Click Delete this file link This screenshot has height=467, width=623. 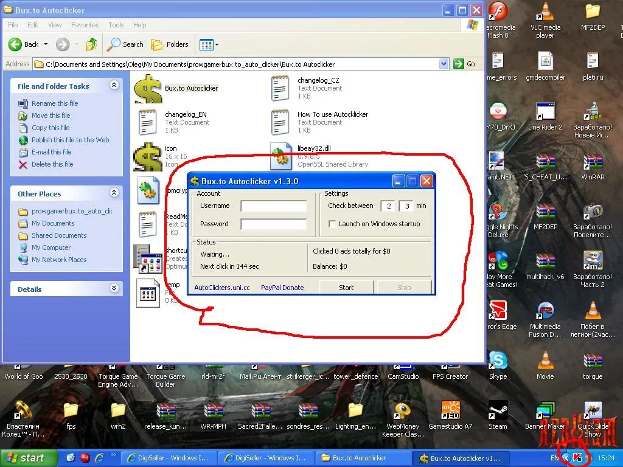[52, 164]
